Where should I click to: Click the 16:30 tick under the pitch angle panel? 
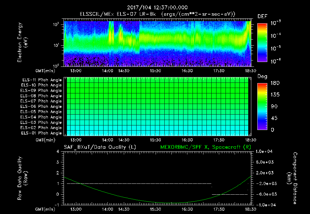[187, 140]
